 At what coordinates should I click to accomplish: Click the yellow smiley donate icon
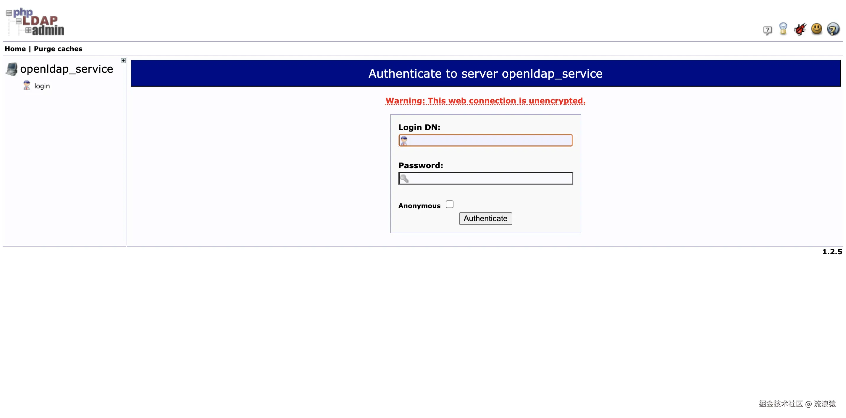[816, 29]
